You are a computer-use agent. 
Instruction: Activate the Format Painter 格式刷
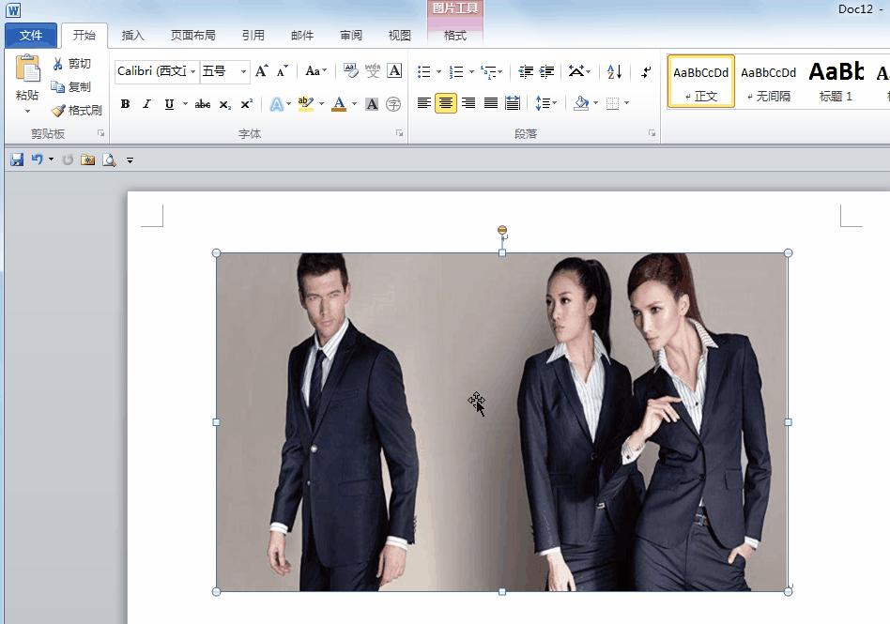point(76,110)
